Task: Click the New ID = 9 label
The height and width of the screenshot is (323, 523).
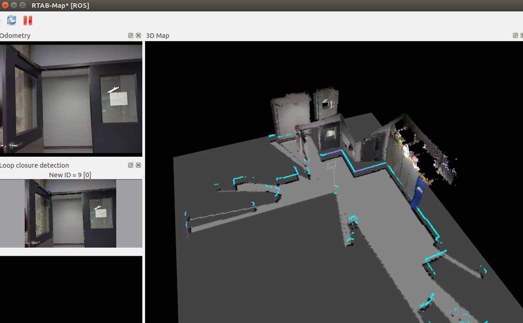Action: [x=70, y=174]
